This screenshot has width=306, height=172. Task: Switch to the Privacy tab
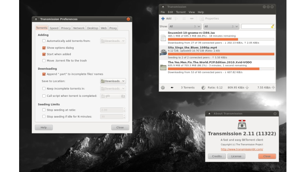66,28
